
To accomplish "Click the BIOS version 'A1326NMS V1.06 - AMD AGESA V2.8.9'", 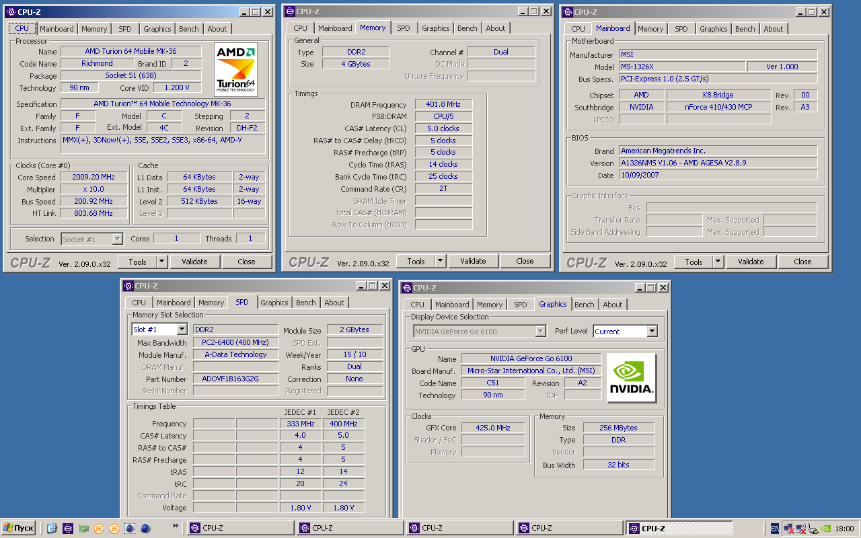I will [718, 163].
